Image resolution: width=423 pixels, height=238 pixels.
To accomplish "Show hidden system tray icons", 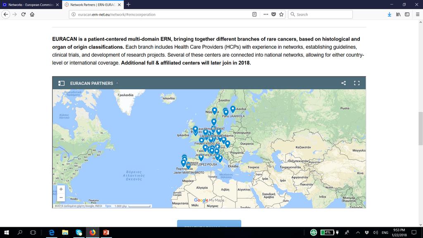I will click(x=358, y=232).
